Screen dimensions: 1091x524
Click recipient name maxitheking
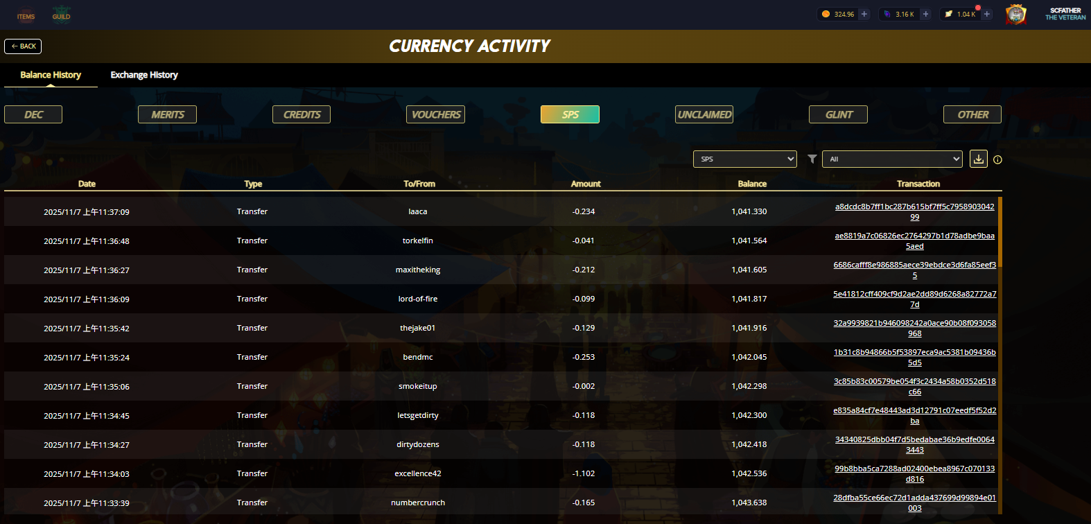(x=418, y=270)
